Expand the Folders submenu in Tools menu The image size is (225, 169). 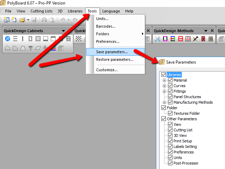(x=115, y=34)
